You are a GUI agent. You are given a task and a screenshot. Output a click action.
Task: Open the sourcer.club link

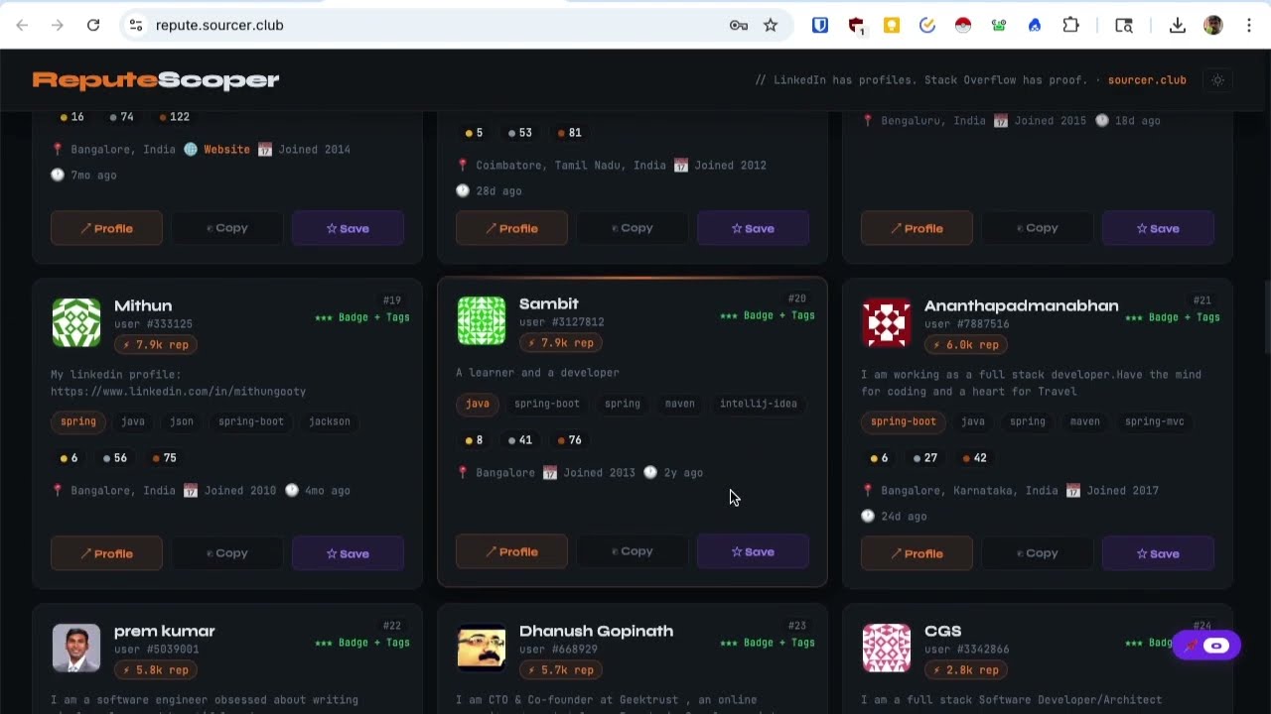(x=1147, y=80)
